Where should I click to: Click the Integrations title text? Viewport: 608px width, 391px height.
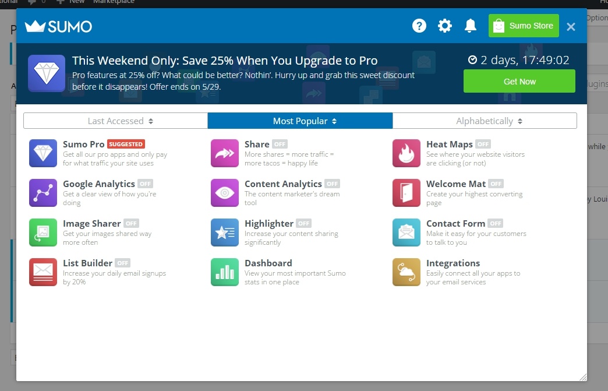(x=453, y=263)
